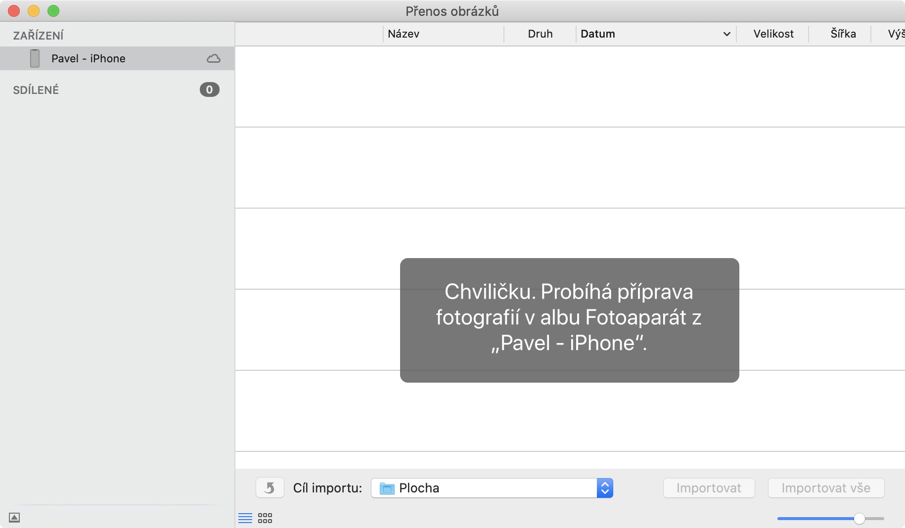The height and width of the screenshot is (528, 905).
Task: Switch to list view
Action: (x=245, y=518)
